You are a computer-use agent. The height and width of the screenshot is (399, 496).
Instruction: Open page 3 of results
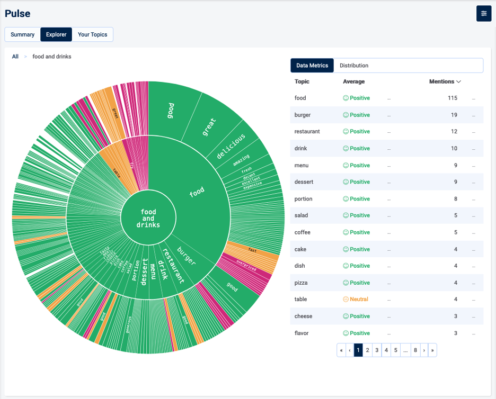coord(377,350)
